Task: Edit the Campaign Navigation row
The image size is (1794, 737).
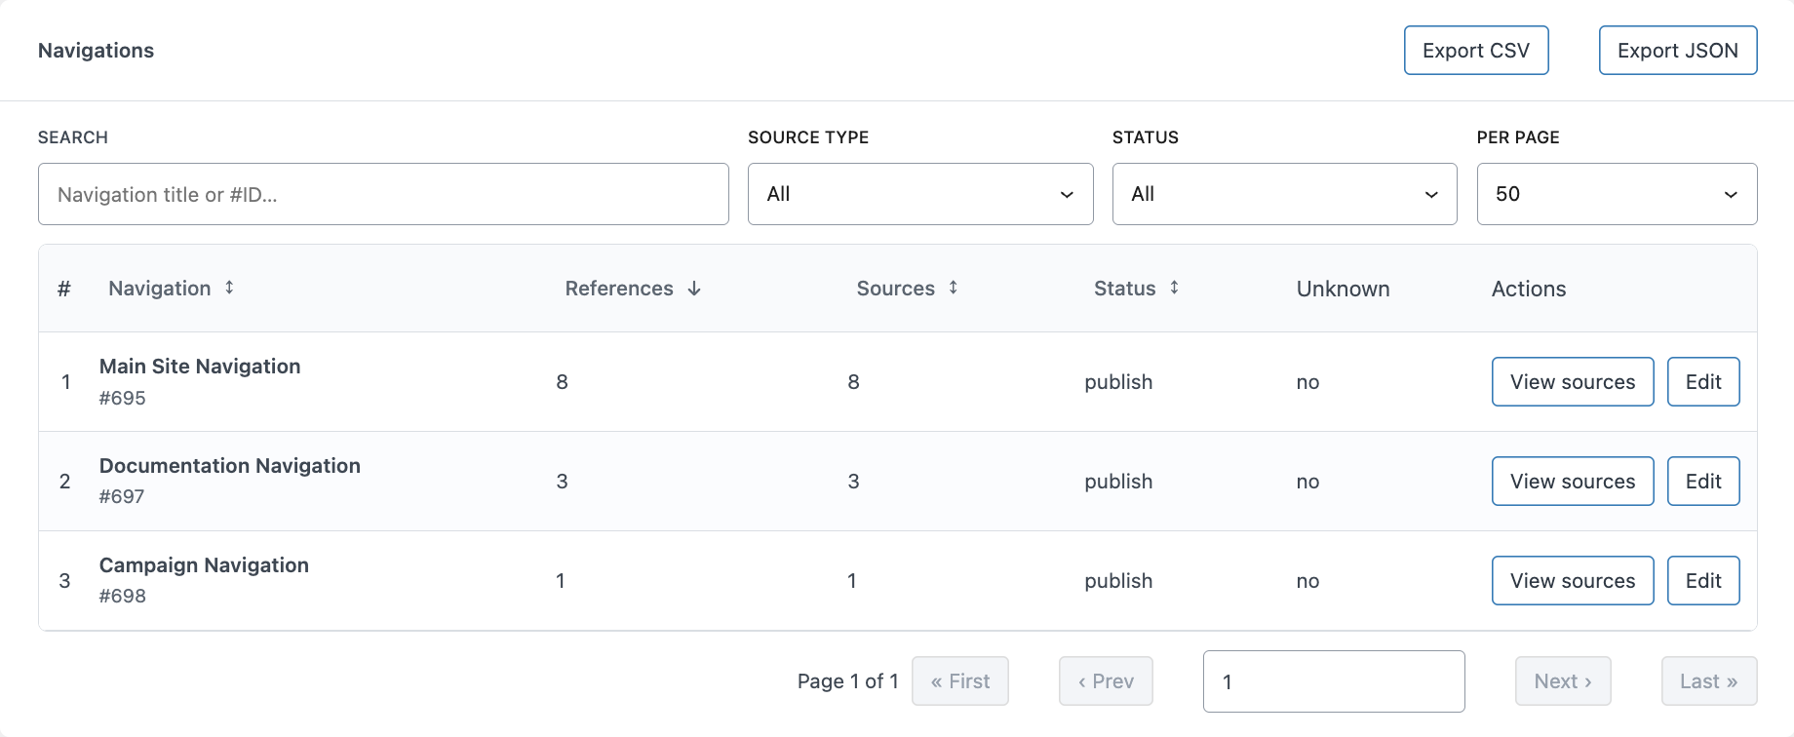Action: (1702, 581)
